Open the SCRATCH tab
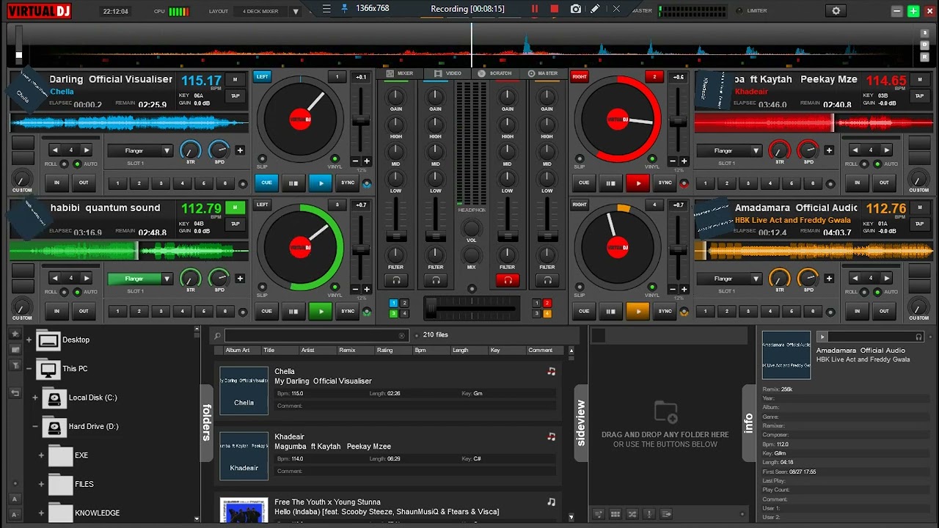Image resolution: width=939 pixels, height=528 pixels. point(495,73)
